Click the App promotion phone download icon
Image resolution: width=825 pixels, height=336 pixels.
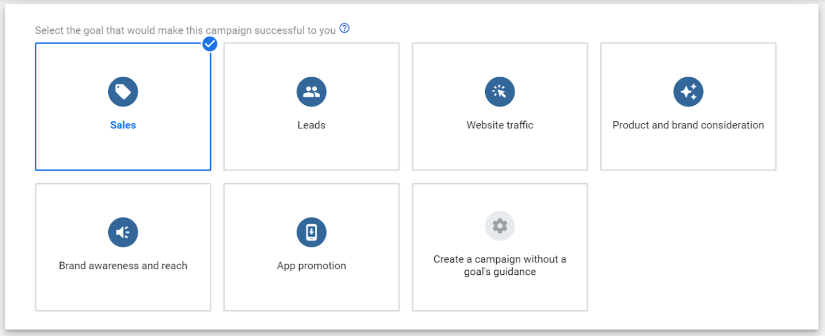[x=312, y=232]
